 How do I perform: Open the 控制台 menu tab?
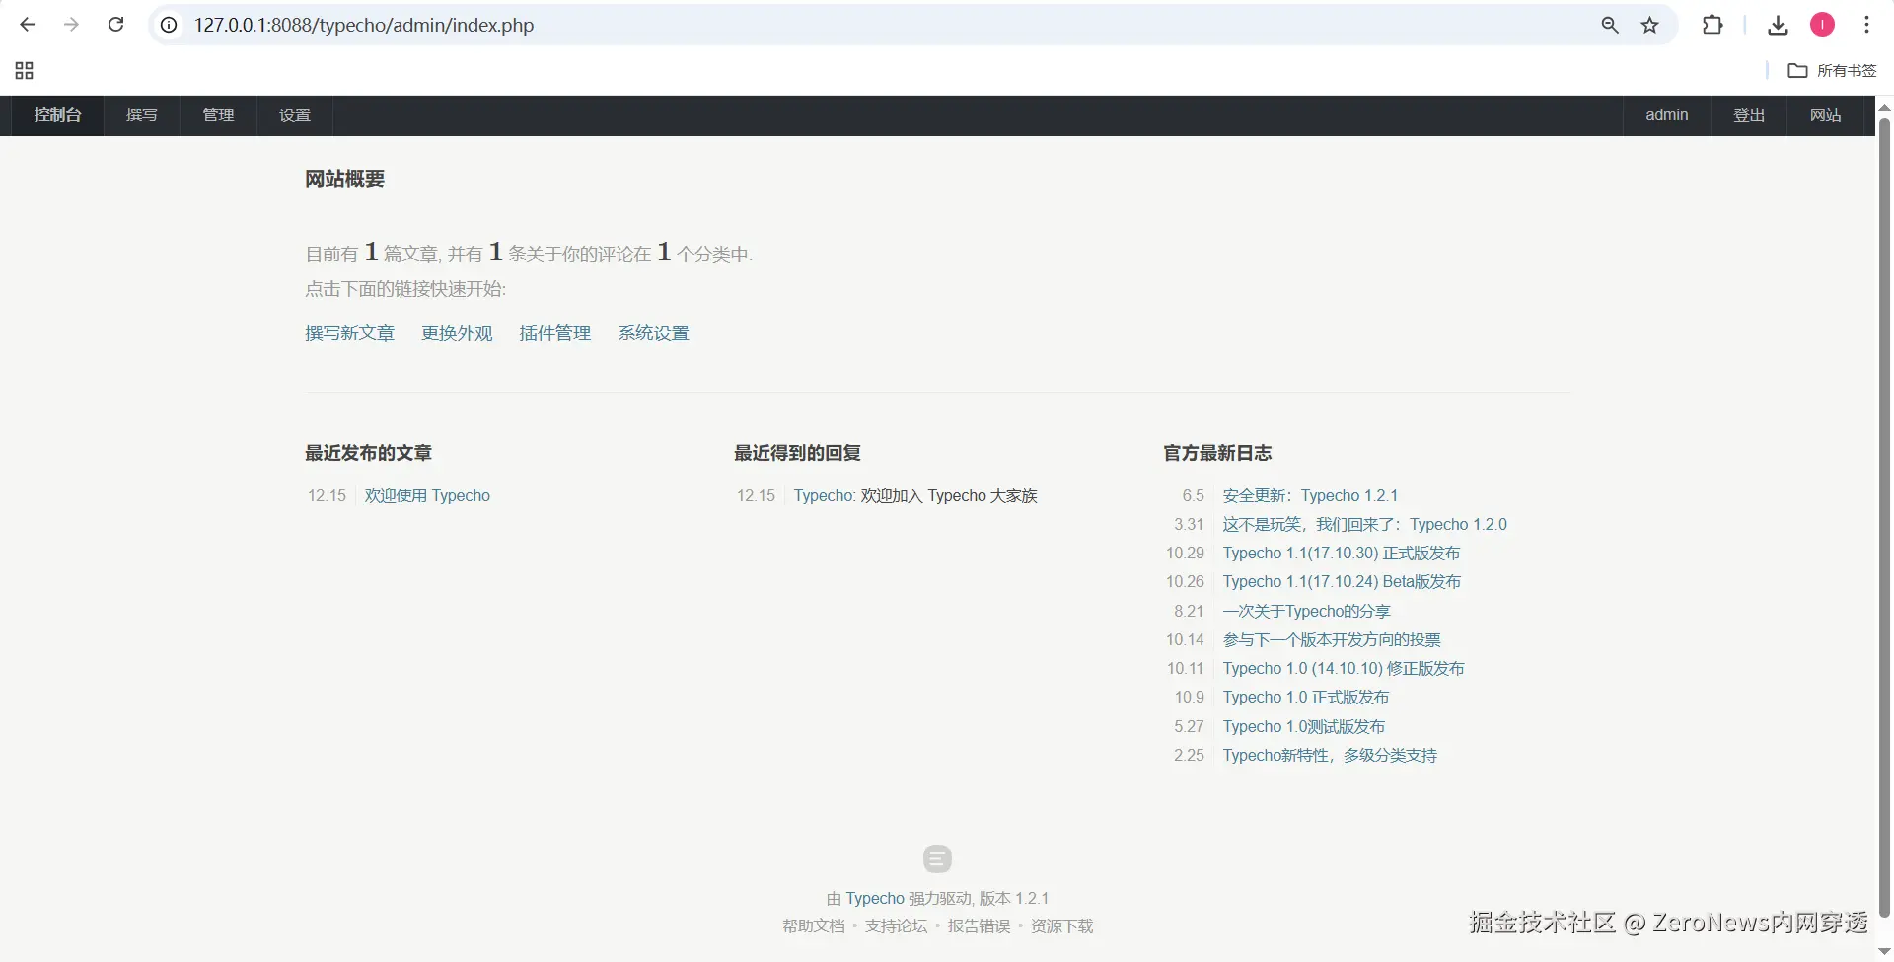(57, 115)
